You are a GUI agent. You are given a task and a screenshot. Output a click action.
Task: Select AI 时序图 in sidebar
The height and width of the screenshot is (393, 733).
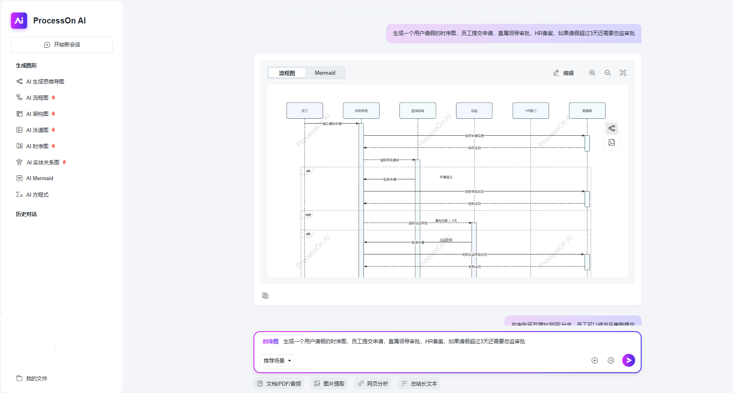tap(37, 146)
